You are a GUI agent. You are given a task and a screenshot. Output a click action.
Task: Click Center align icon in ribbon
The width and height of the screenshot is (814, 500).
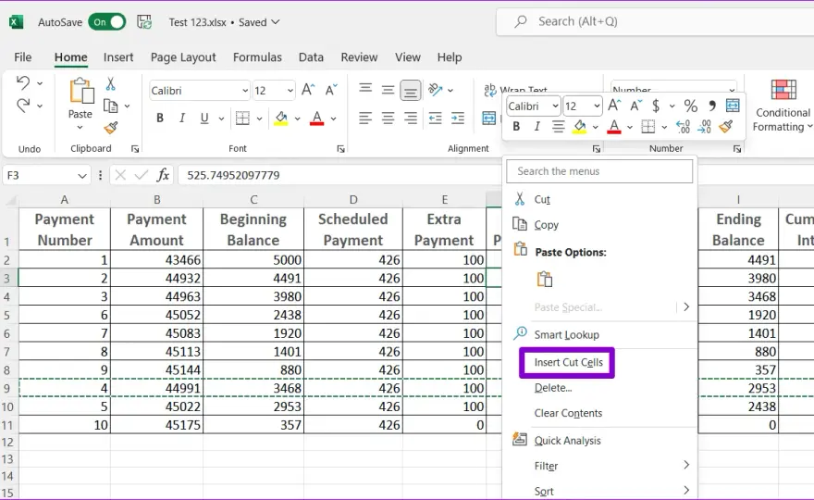388,119
